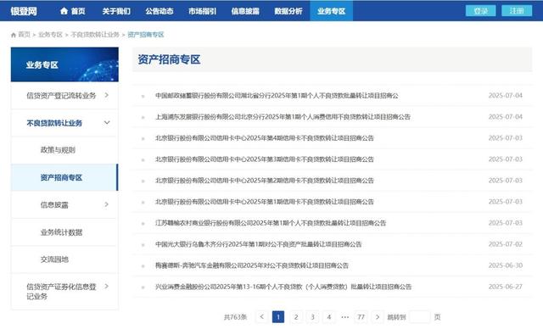This screenshot has width=543, height=329.
Task: Collapse 不良贷款转让业务 sidebar chevron
Action: pos(107,122)
